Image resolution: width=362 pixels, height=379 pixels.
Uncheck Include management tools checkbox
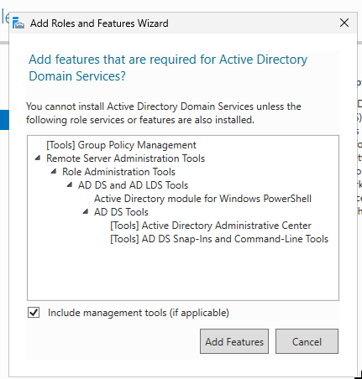tap(34, 312)
